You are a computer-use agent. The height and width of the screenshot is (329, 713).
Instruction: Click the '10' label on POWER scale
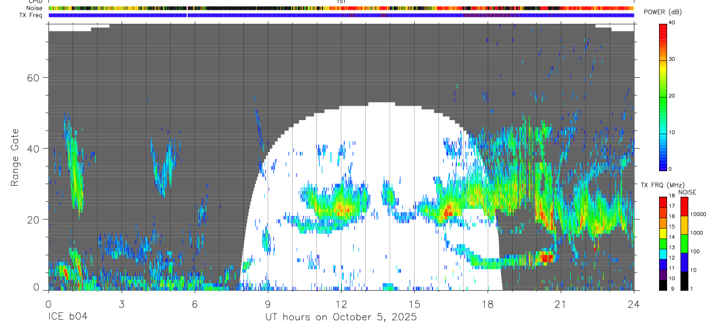pos(673,133)
